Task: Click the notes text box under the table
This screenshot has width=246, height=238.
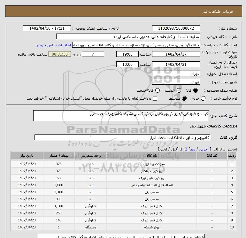Action: (x=121, y=236)
